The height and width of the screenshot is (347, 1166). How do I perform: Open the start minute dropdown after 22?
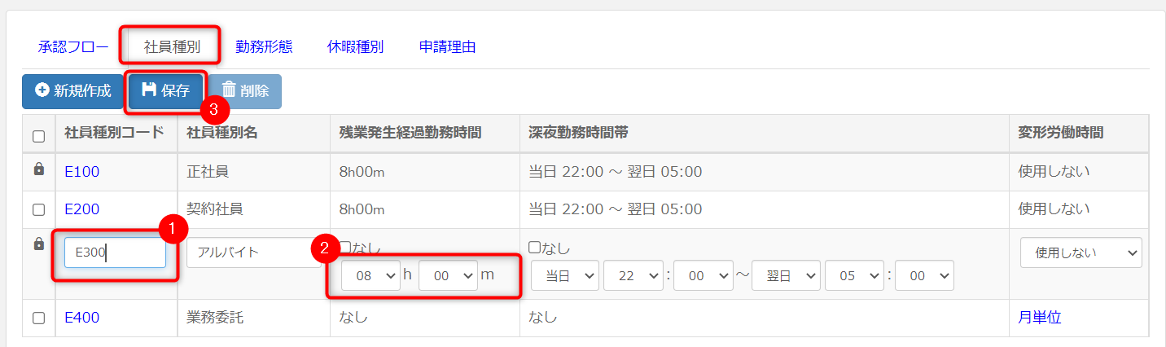point(704,276)
